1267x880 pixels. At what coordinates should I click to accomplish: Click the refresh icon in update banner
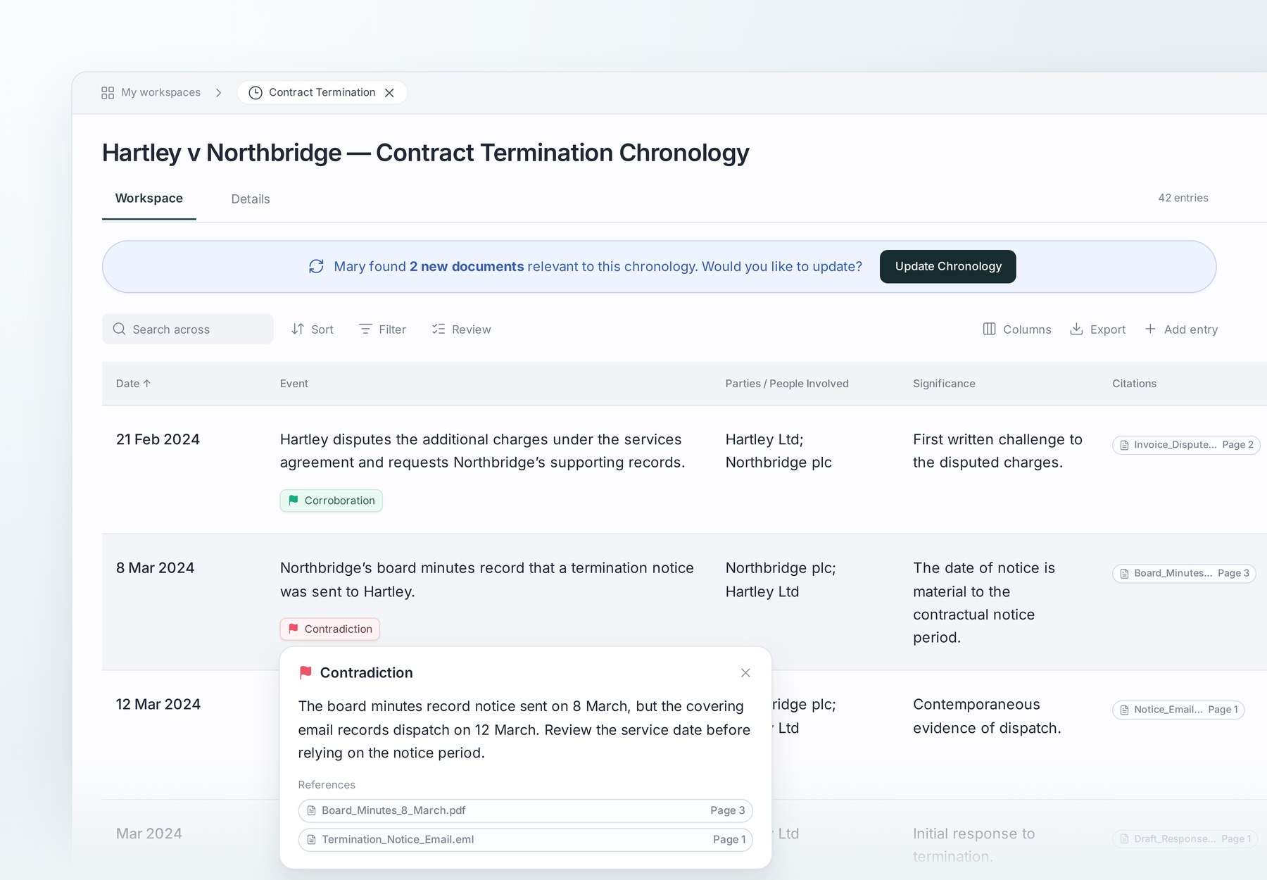point(316,266)
